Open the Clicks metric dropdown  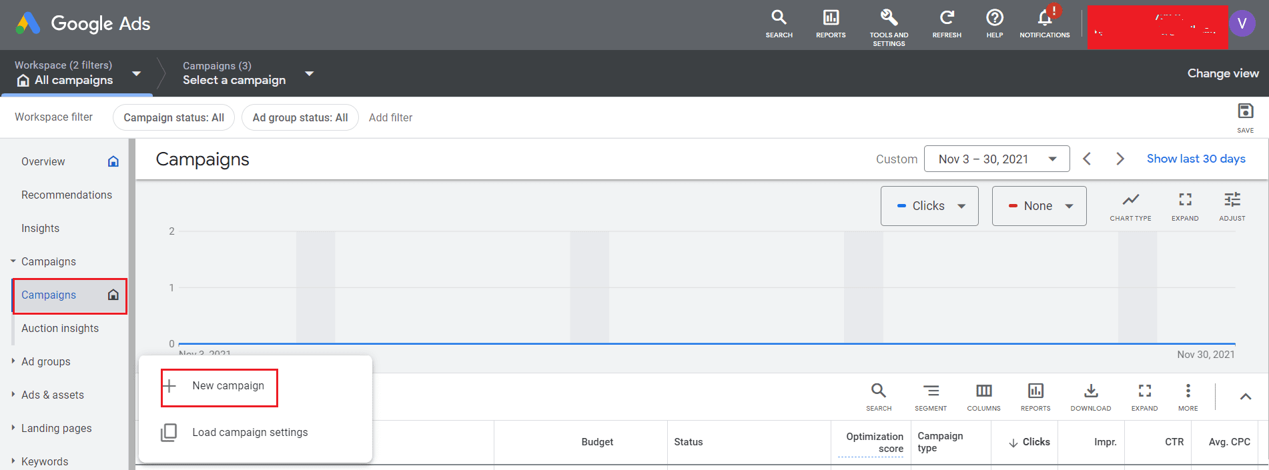pos(929,206)
